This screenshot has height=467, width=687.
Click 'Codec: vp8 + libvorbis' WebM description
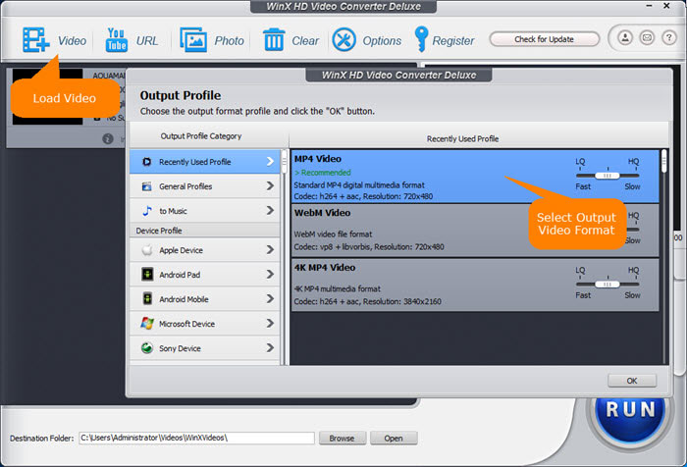[x=369, y=247]
